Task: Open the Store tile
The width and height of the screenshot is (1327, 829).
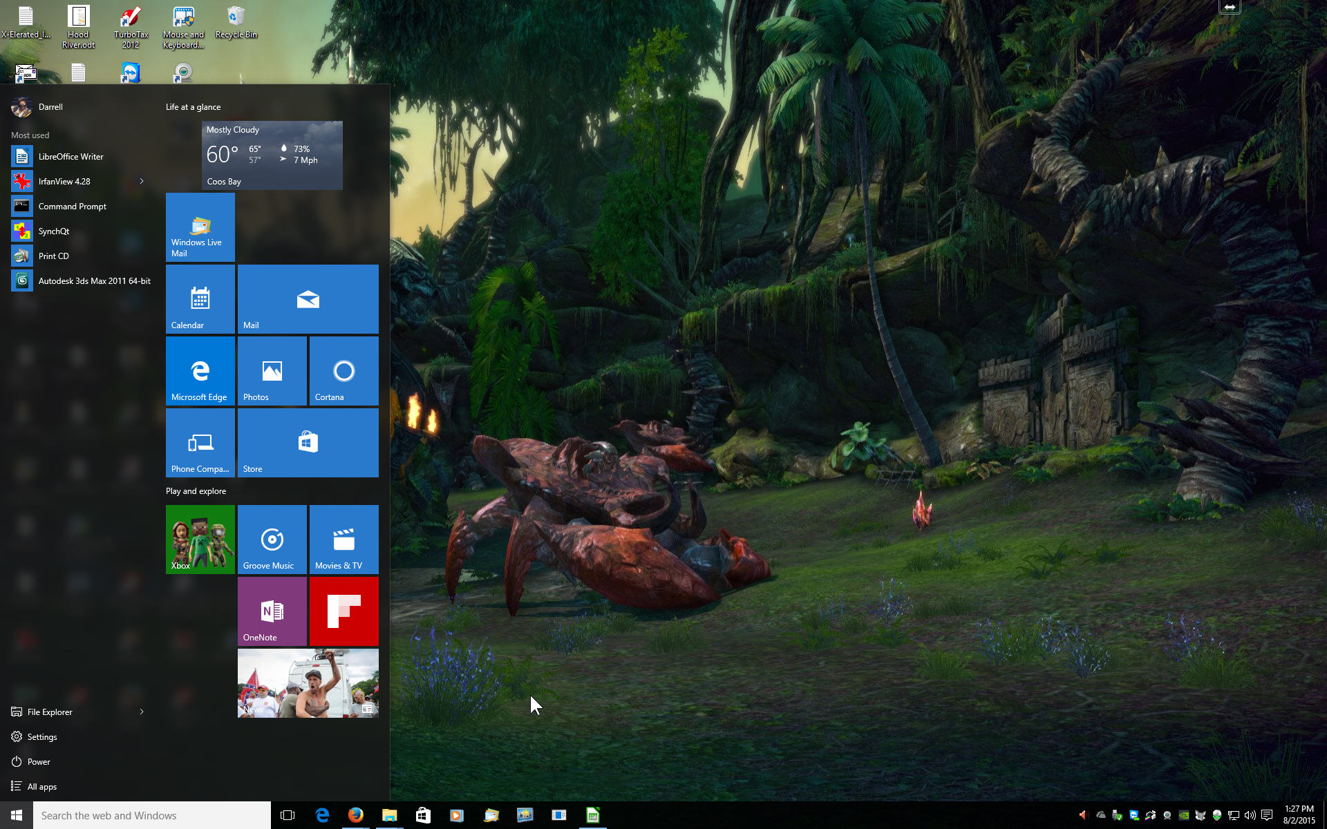Action: 308,443
